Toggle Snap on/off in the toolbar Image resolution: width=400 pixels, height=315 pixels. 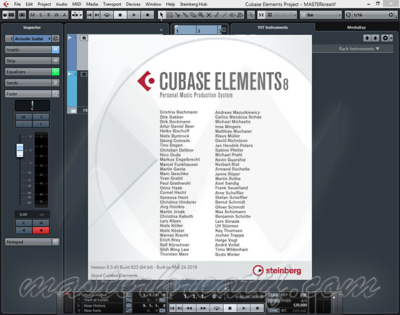[x=261, y=15]
